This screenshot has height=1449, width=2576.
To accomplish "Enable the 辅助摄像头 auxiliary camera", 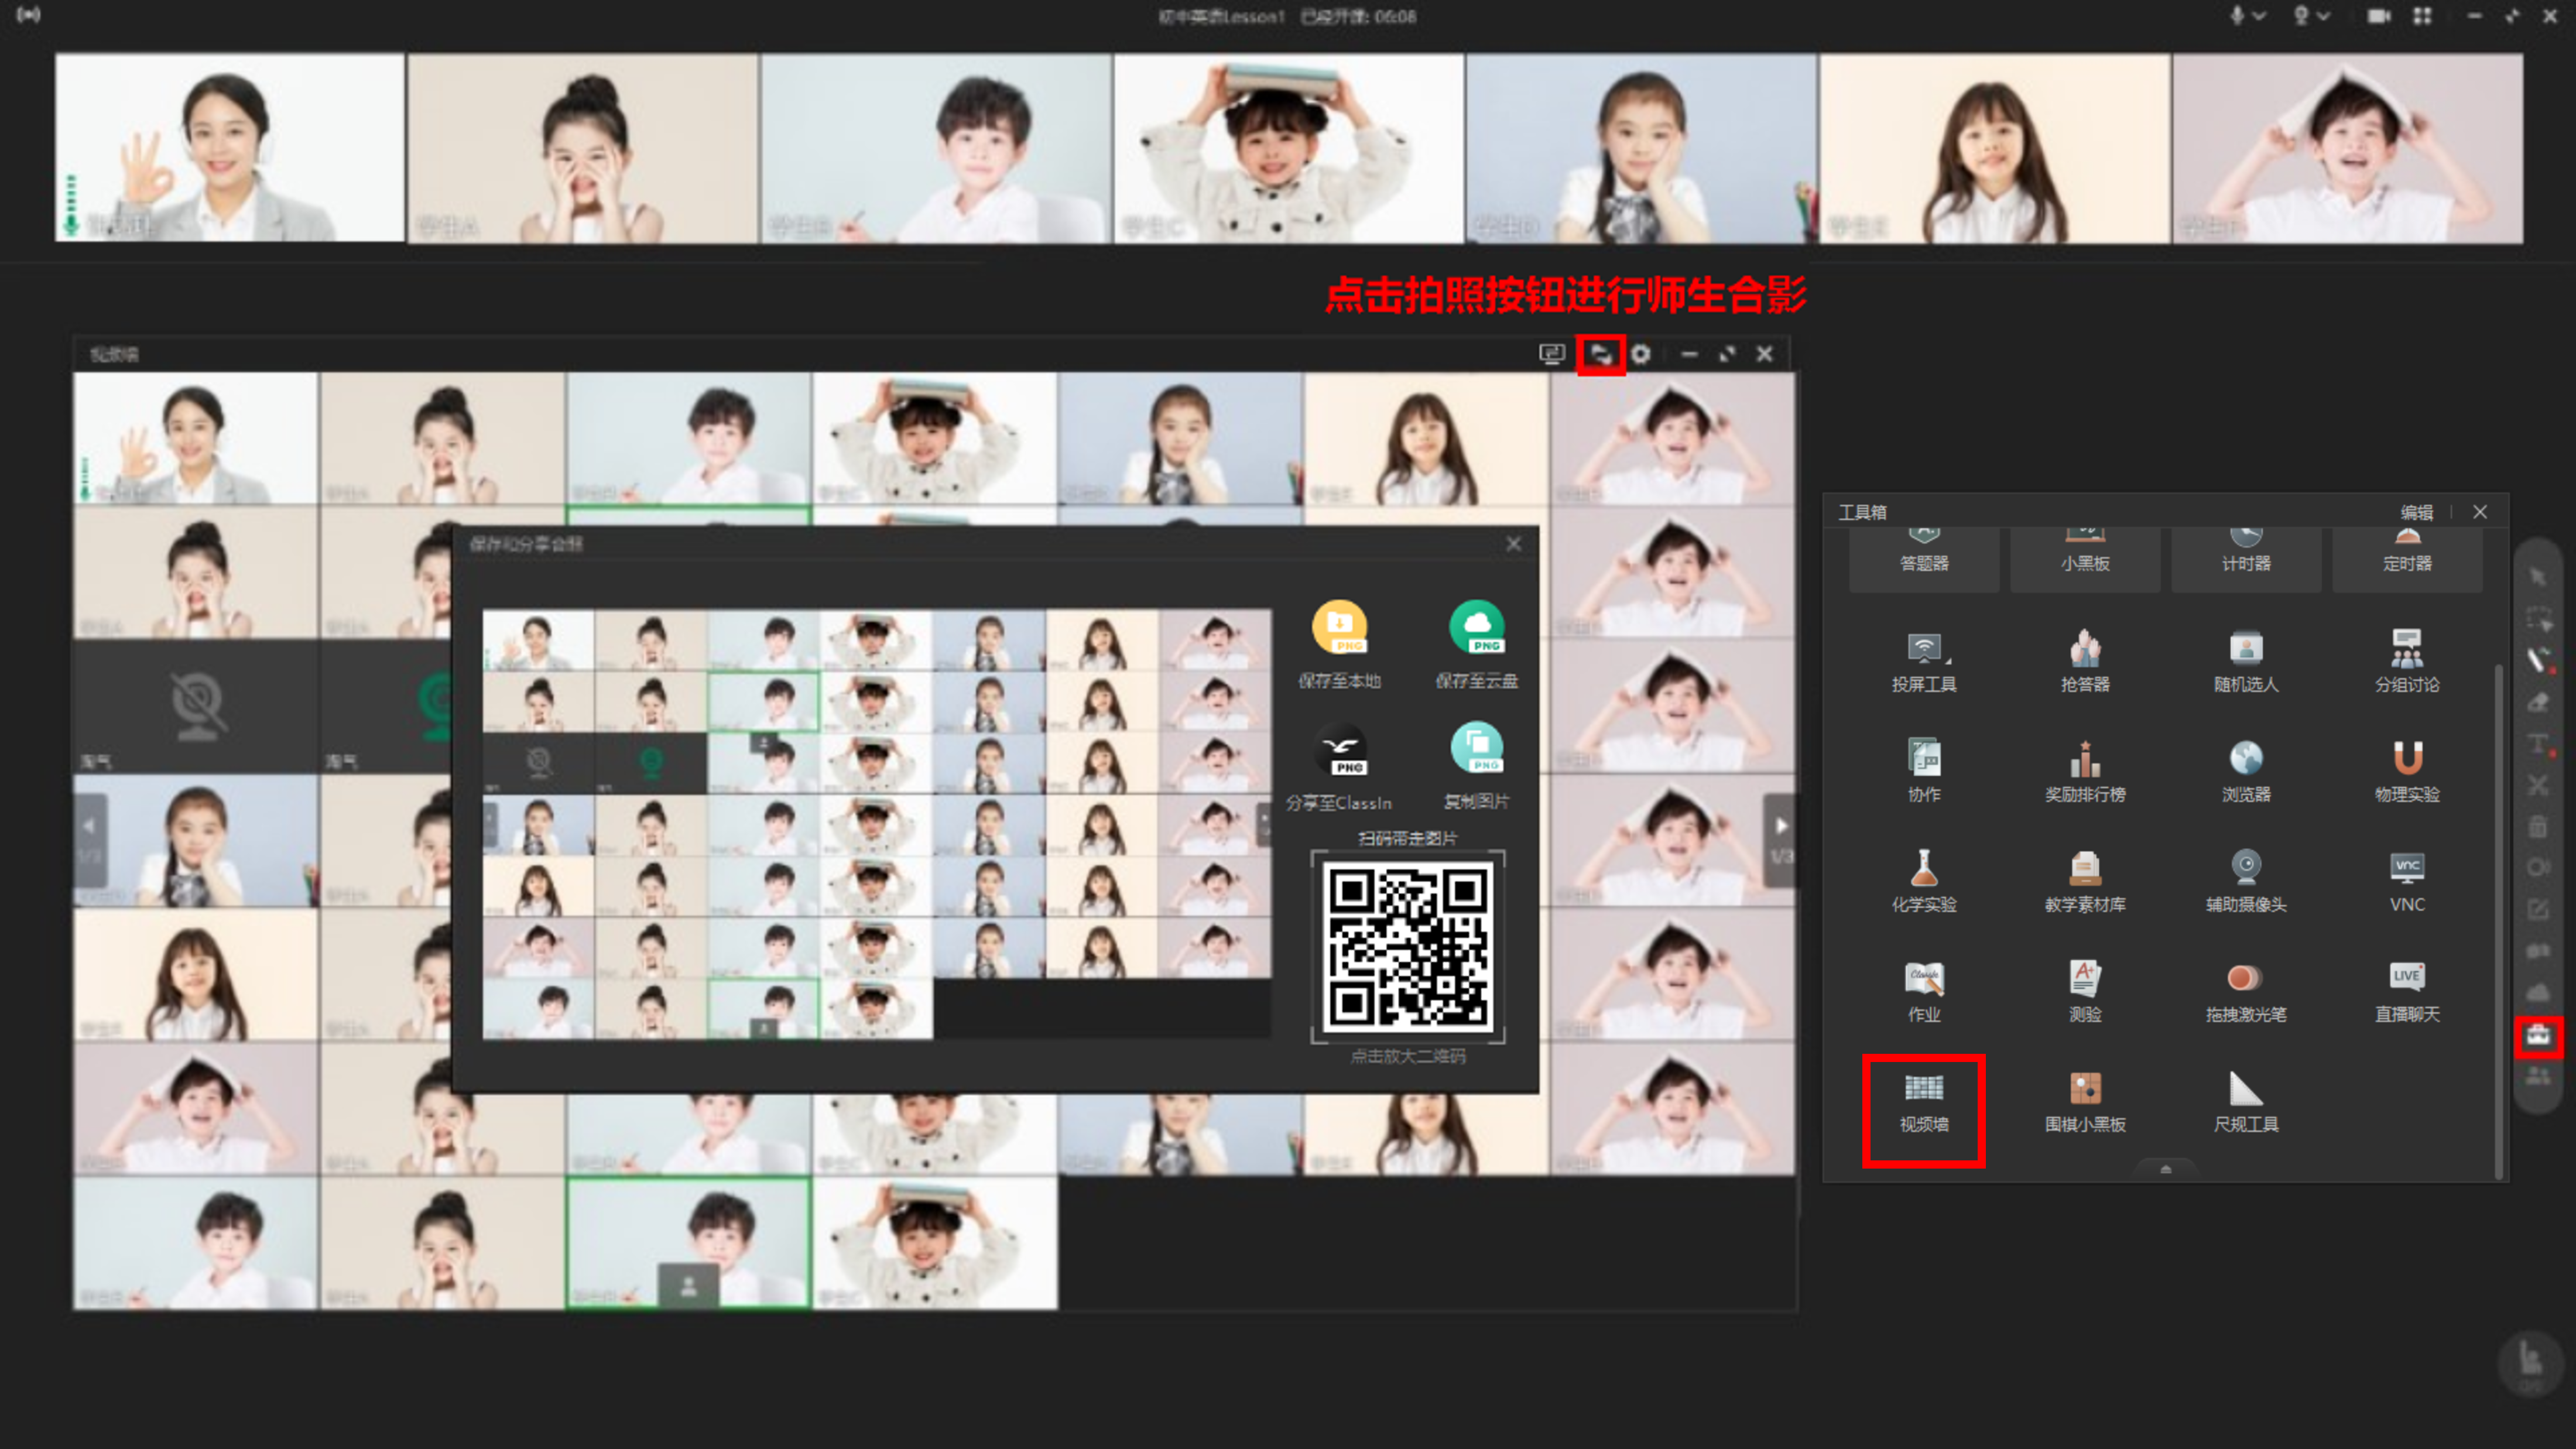I will pyautogui.click(x=2245, y=882).
